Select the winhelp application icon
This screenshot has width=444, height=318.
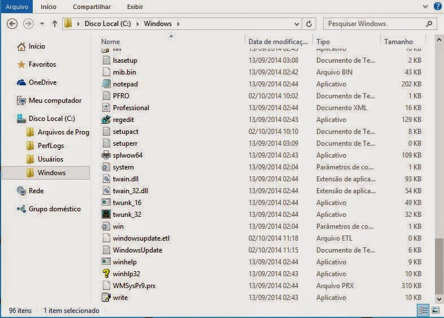coord(106,262)
